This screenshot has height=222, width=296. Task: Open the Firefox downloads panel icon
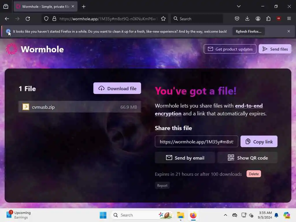click(247, 18)
